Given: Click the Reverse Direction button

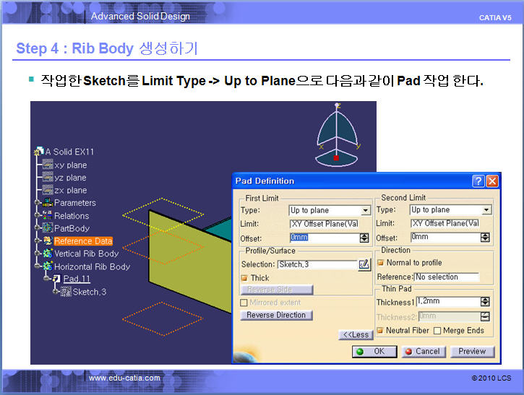Looking at the screenshot, I should coord(276,316).
